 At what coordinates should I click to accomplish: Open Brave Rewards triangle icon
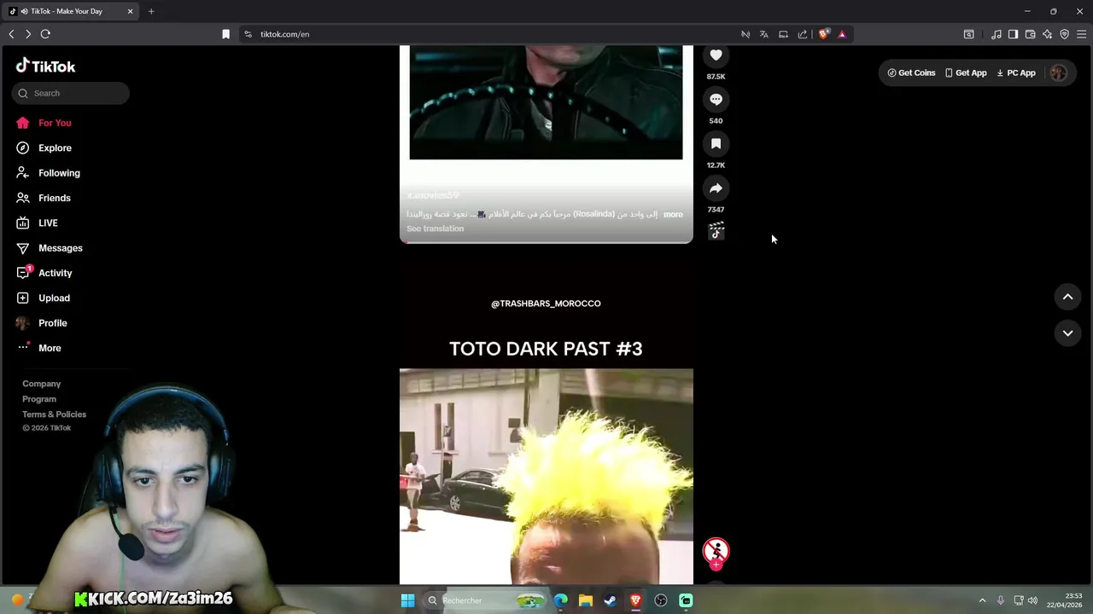pos(842,34)
